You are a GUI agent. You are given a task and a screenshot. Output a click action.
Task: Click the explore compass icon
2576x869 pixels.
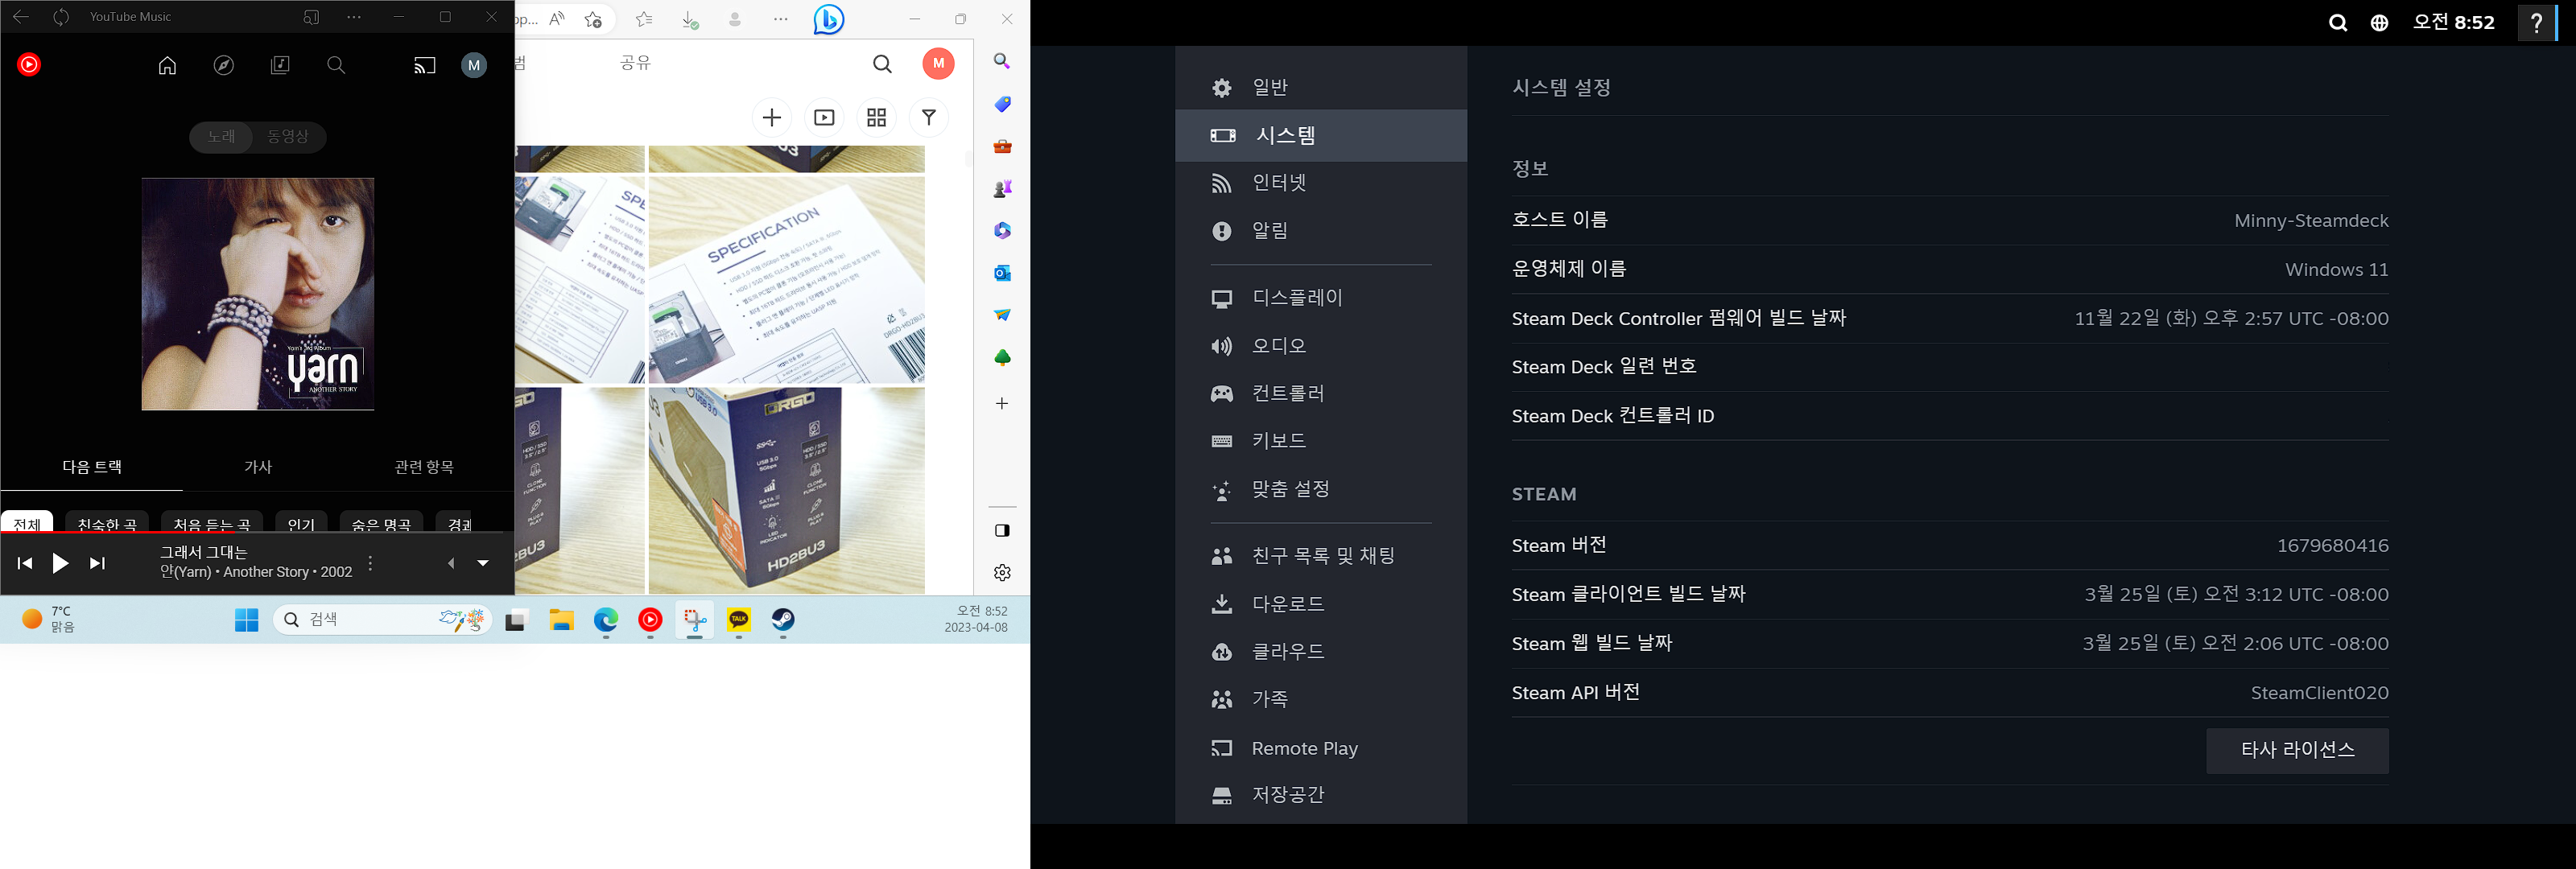tap(224, 65)
